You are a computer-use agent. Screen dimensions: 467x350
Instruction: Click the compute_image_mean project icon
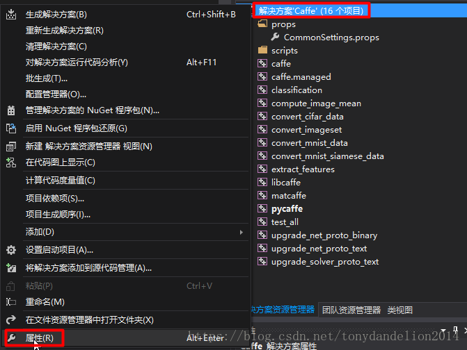coord(262,103)
